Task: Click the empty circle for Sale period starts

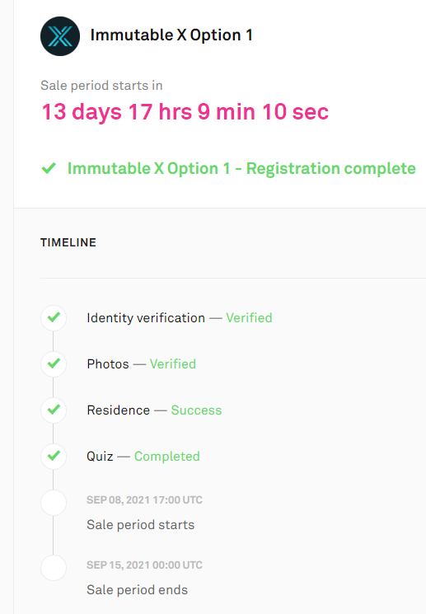Action: point(54,503)
